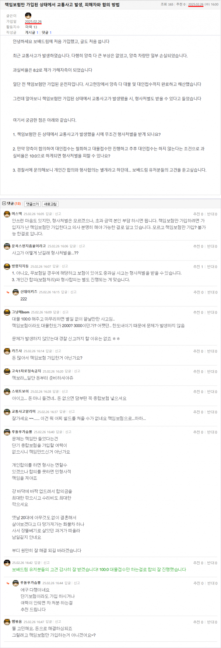Click 추천 1 on 방향지시등's comment
The width and height of the screenshot is (221, 648).
(198, 267)
